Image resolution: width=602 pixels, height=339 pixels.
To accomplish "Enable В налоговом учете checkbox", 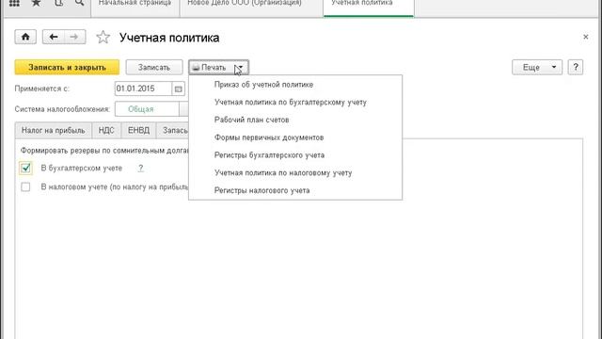I will [25, 186].
